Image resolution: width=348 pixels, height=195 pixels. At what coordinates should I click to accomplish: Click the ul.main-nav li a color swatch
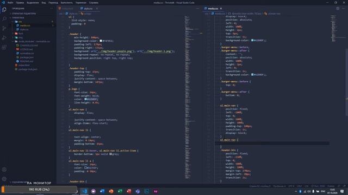pos(85,168)
